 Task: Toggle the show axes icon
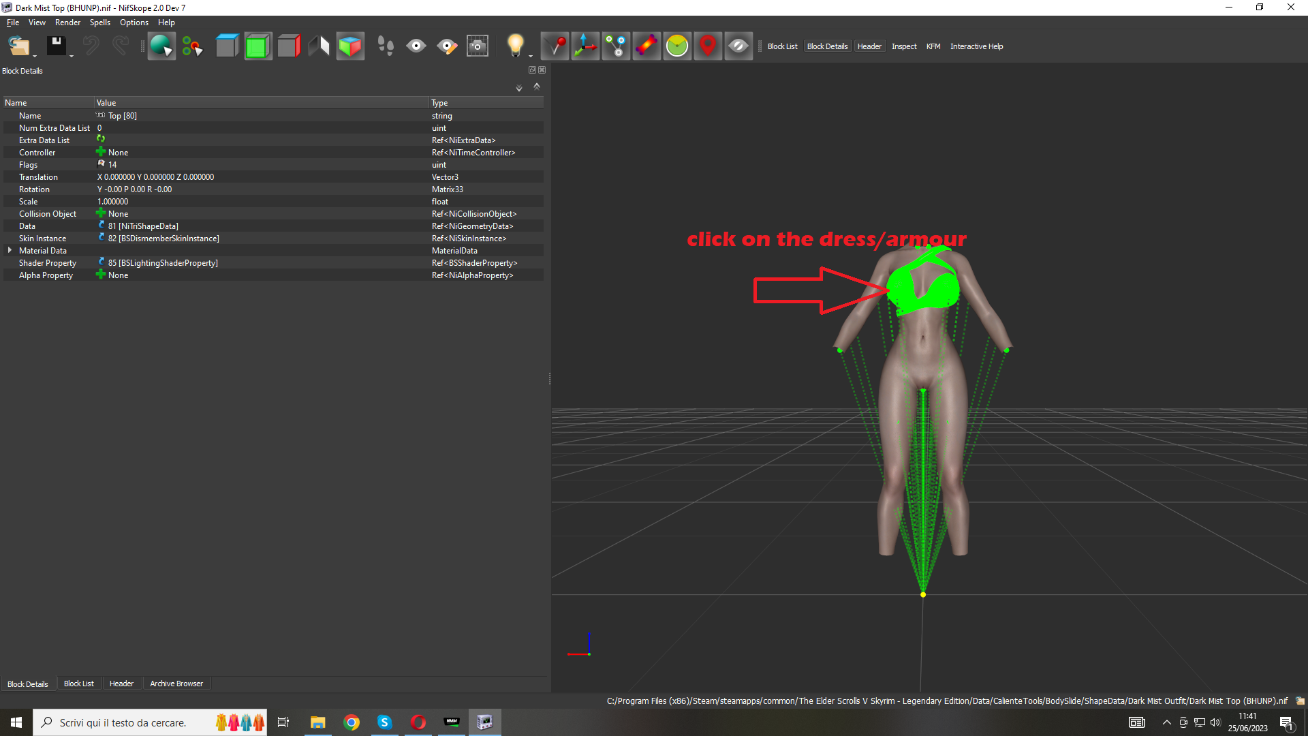click(585, 46)
